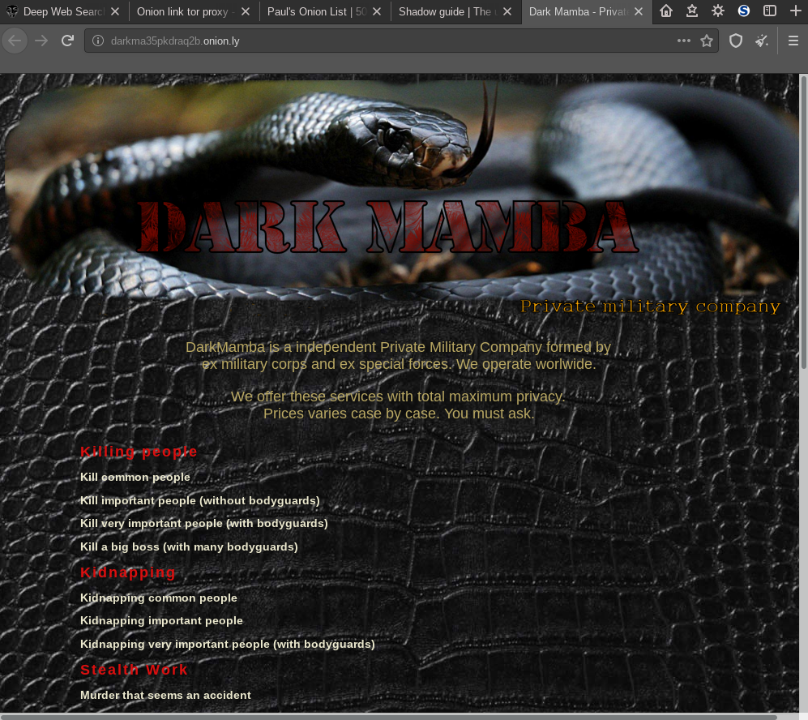The width and height of the screenshot is (808, 720).
Task: Open the page actions three-dot menu
Action: coord(684,41)
